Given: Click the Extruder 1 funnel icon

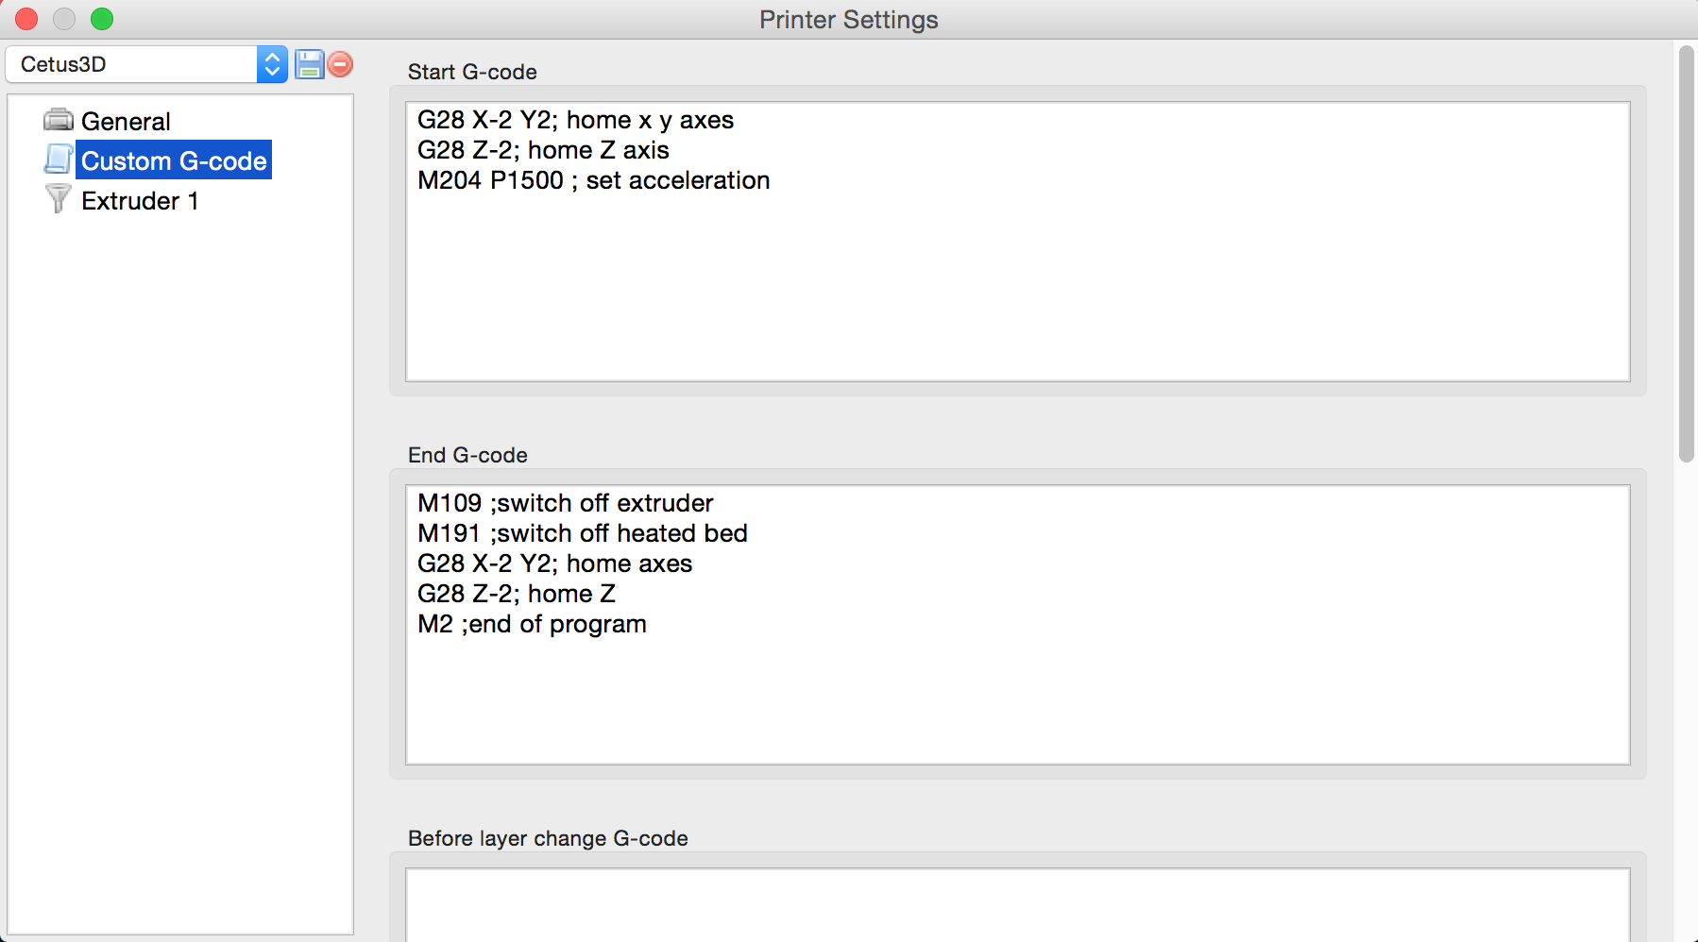Looking at the screenshot, I should [58, 198].
